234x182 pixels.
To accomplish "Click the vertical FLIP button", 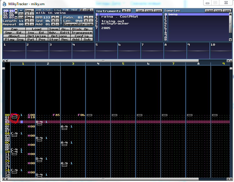I will [61, 21].
